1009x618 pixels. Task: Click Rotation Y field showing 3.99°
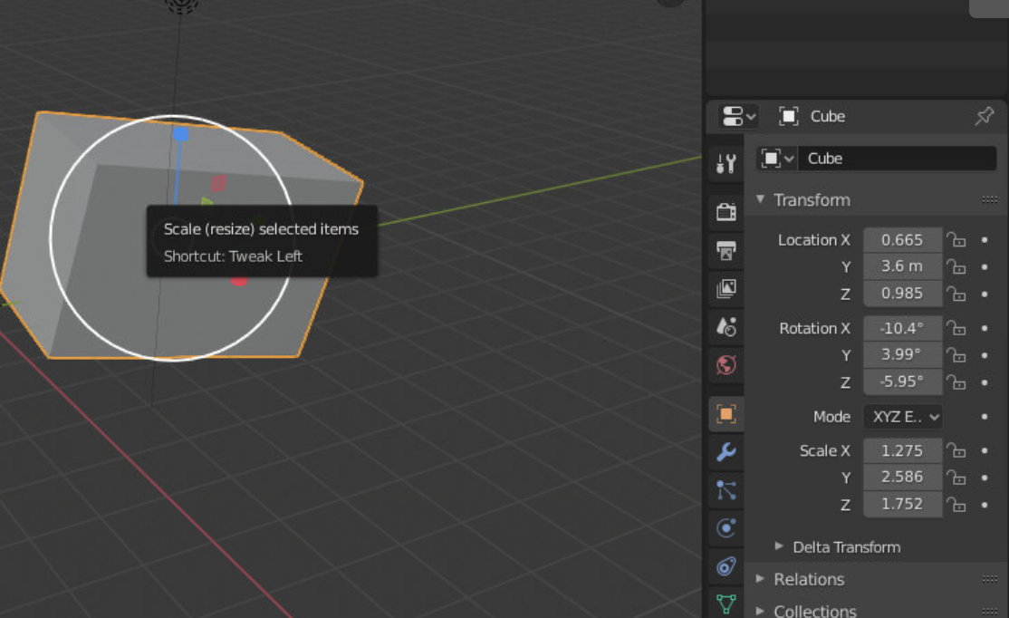click(x=903, y=354)
